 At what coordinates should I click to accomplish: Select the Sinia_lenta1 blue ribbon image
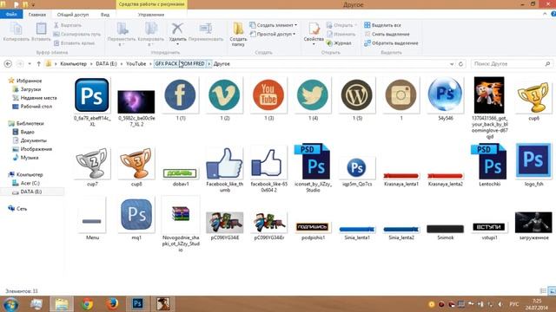(x=357, y=230)
